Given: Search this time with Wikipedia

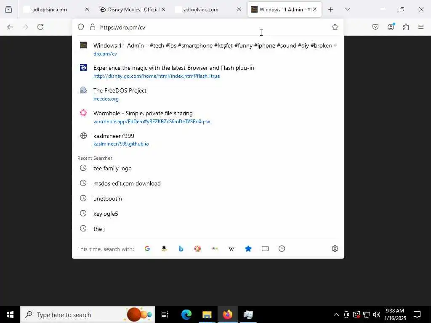Looking at the screenshot, I should pyautogui.click(x=231, y=249).
